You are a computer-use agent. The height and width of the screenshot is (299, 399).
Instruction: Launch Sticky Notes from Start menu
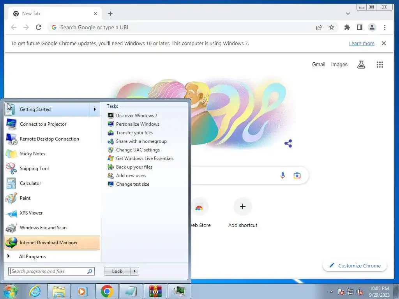[x=52, y=153]
